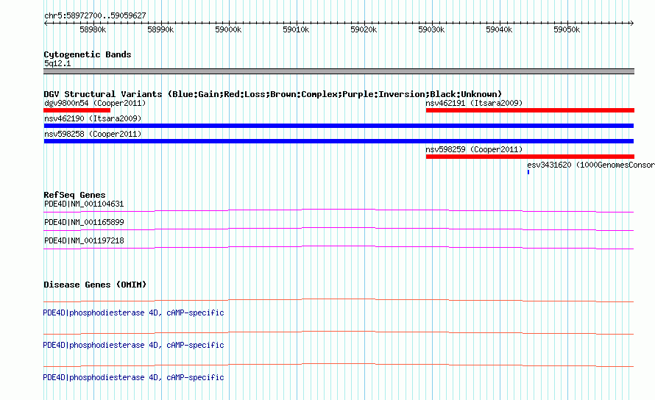The image size is (655, 400).
Task: Click the Disease Genes (OMIM) heading
Action: [x=95, y=285]
